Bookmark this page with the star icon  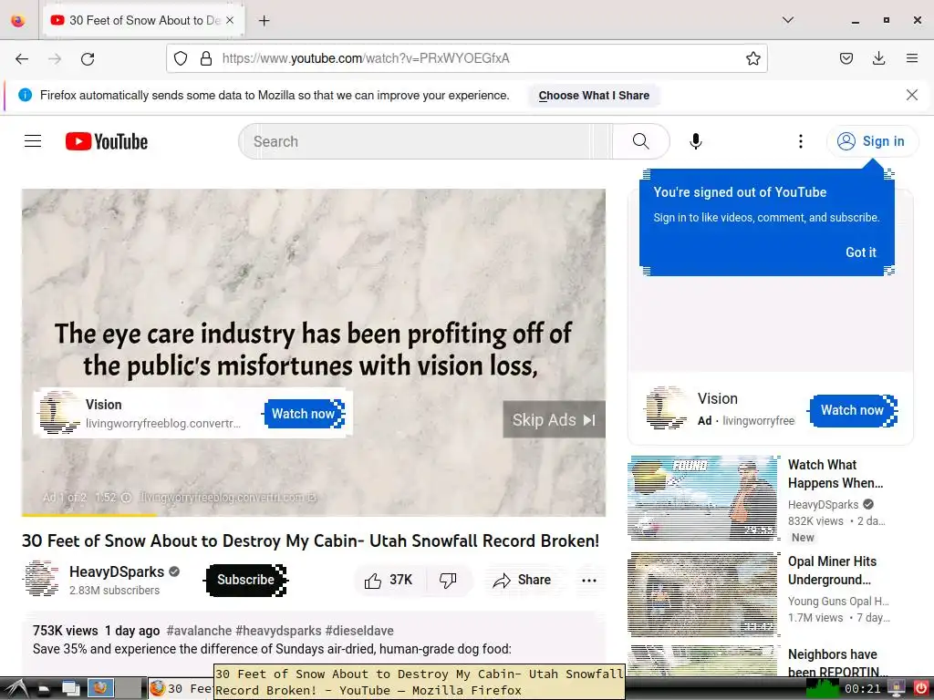[752, 58]
